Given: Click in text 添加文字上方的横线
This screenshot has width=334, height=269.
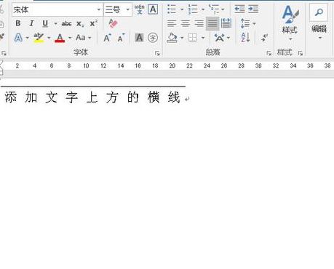Looking at the screenshot, I should 92,97.
